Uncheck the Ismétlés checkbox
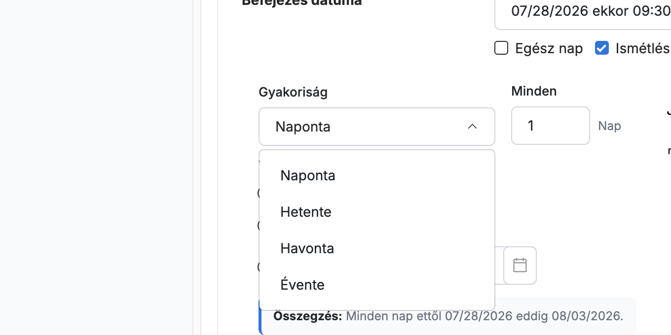The height and width of the screenshot is (335, 671). [602, 48]
